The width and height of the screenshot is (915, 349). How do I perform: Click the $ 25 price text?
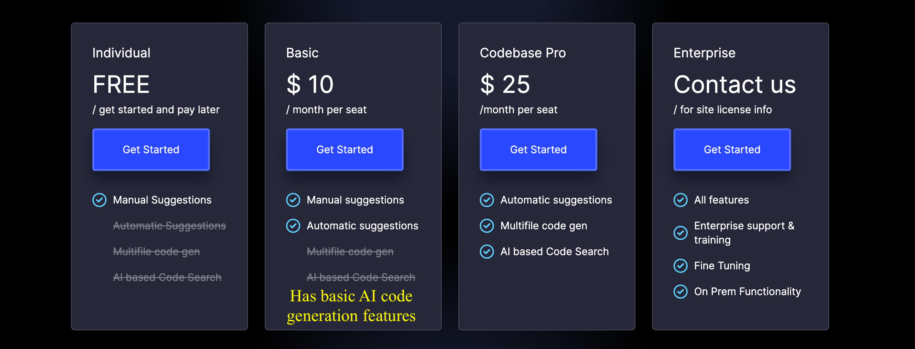click(505, 85)
